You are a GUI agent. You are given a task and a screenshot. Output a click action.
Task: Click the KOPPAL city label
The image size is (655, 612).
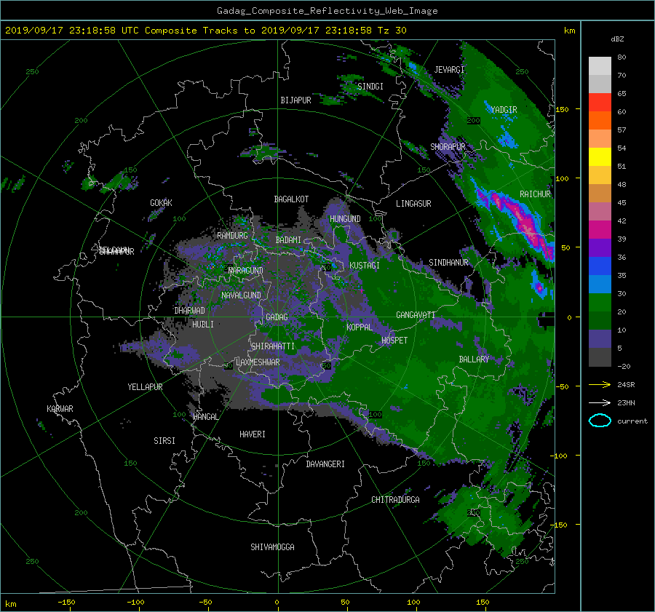point(360,327)
